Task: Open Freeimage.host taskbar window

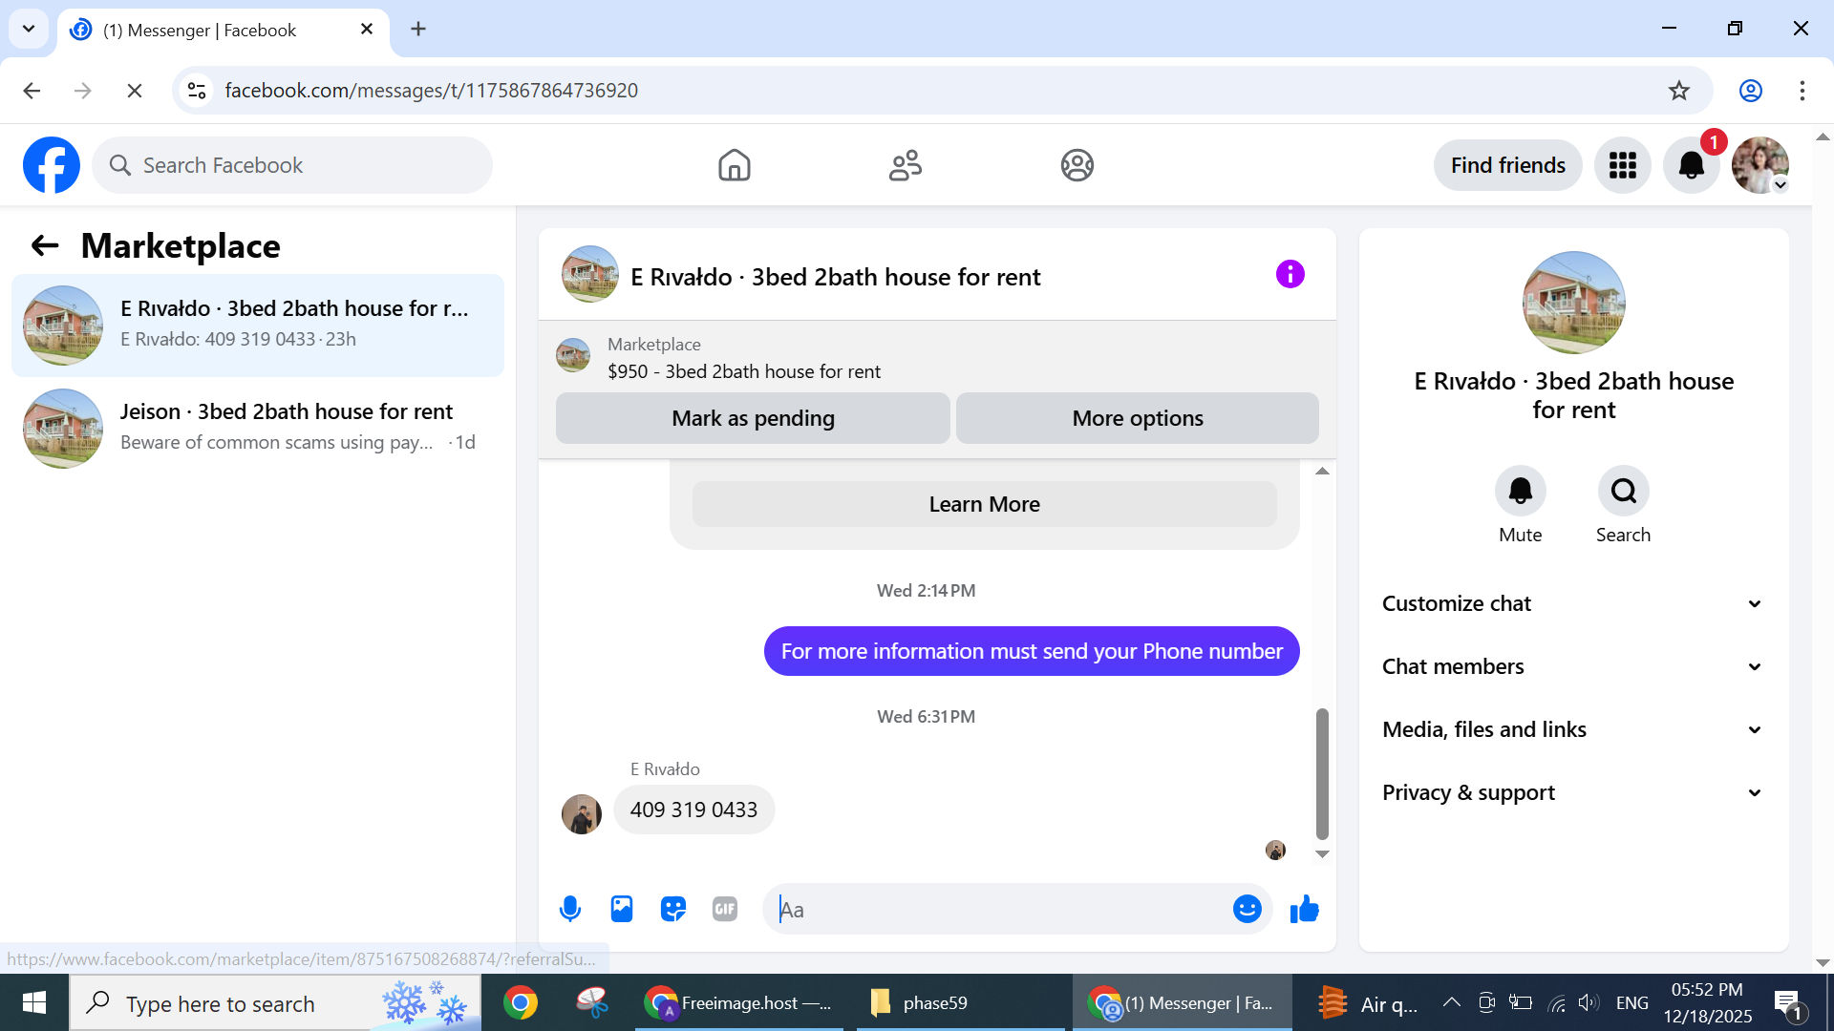Action: click(x=739, y=1002)
